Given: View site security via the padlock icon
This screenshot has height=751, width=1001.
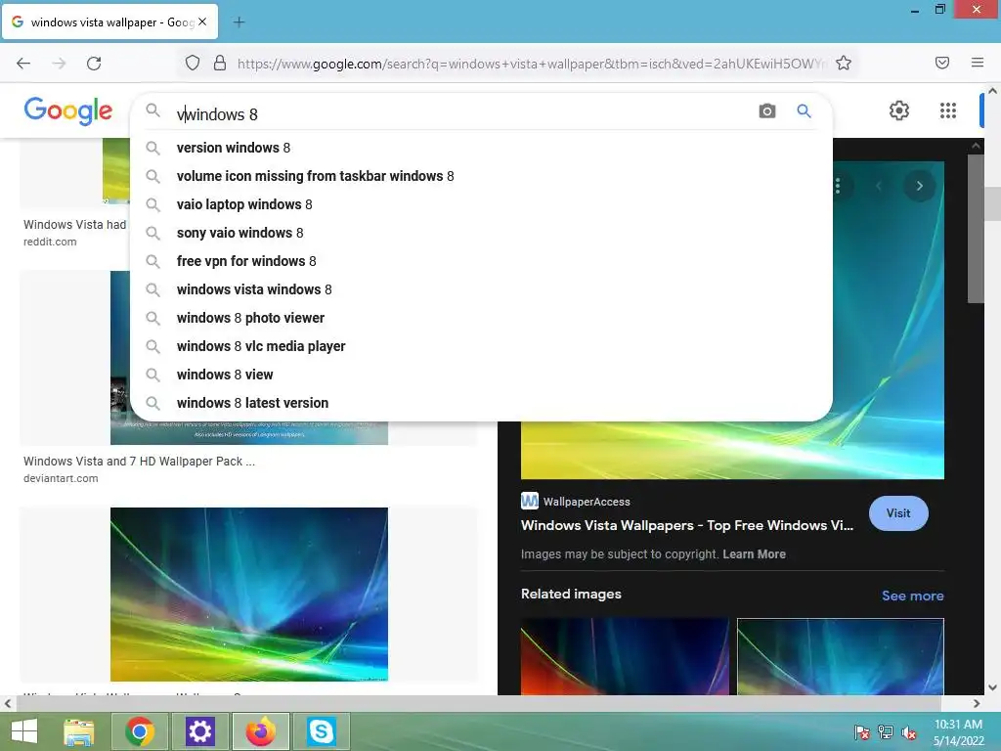Looking at the screenshot, I should [x=220, y=64].
